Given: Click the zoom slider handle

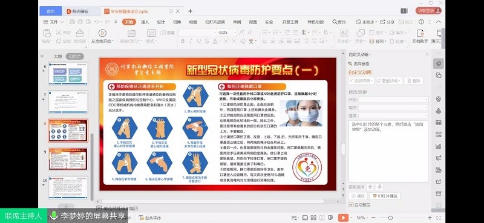Looking at the screenshot, I should [390, 218].
